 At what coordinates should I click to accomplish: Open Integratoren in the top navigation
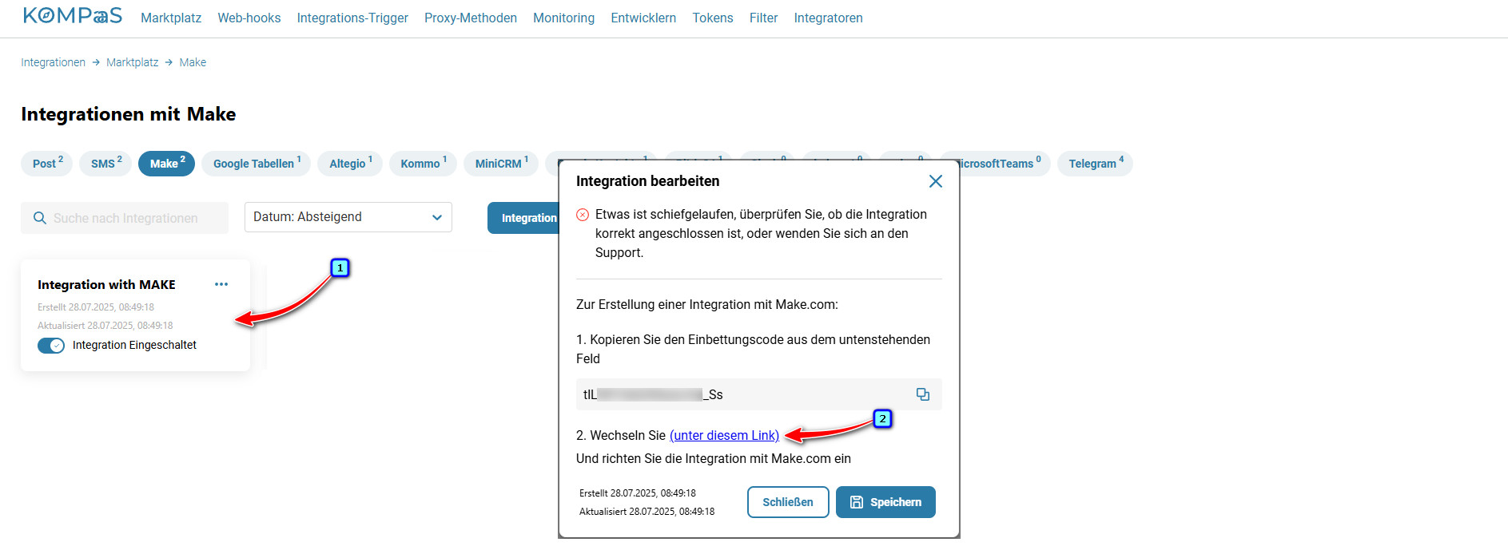click(x=828, y=18)
